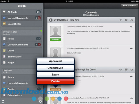Screen dimensions: 139x104
Task: Open All Posts in the Blogs sidebar
Action: [22, 12]
